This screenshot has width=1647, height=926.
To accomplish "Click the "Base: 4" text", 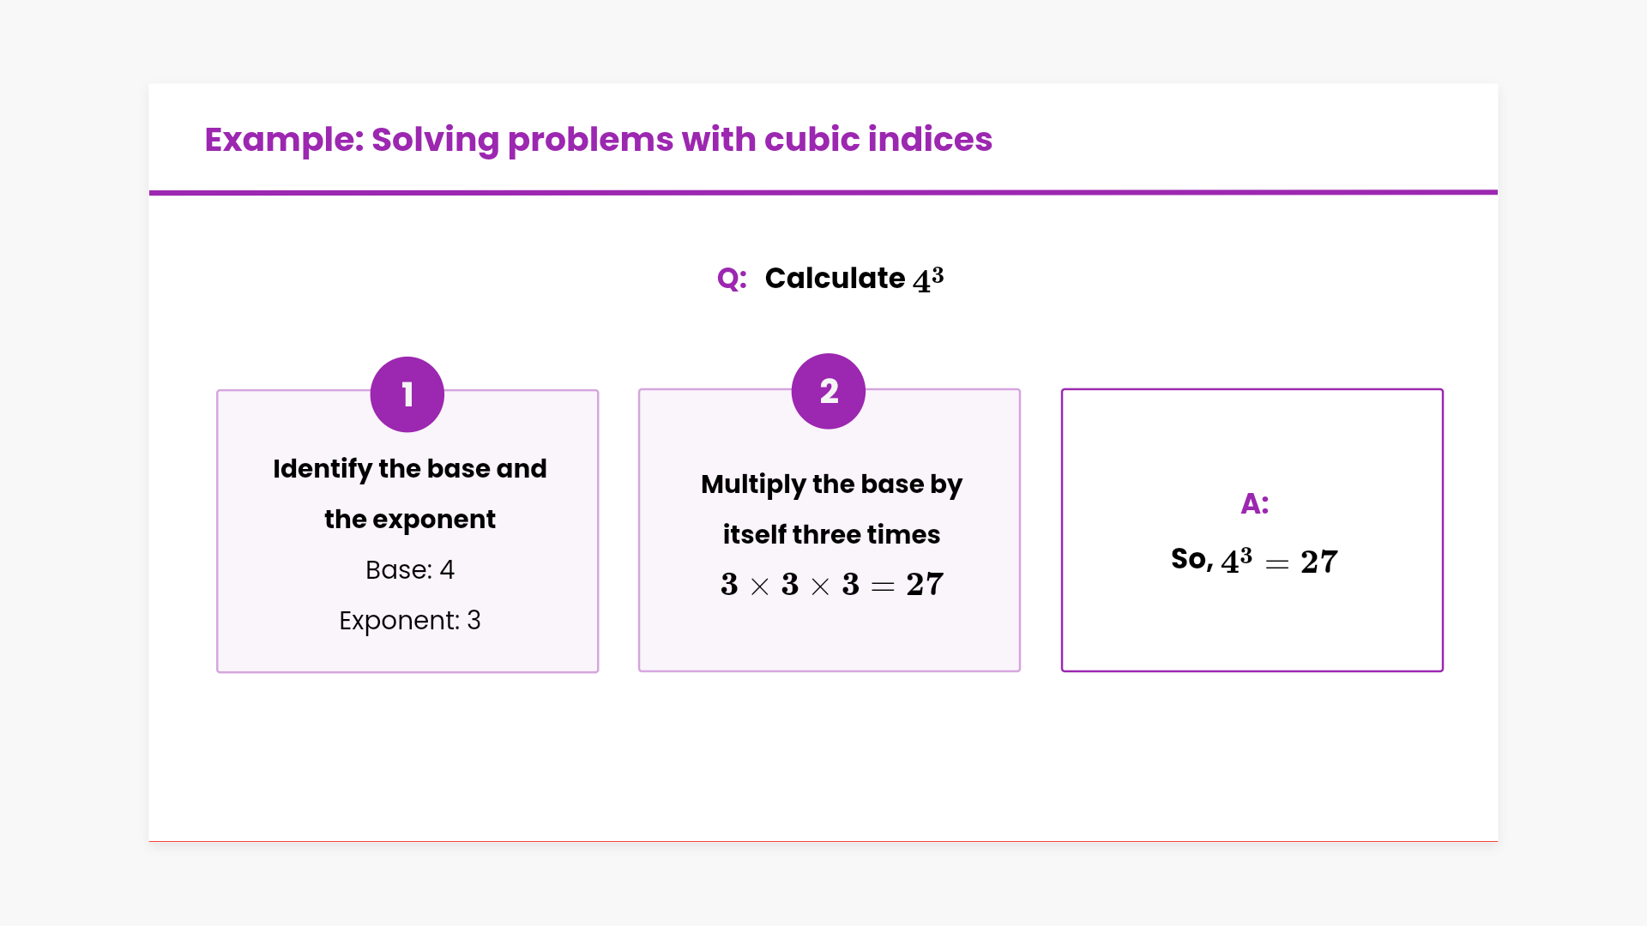I will (409, 570).
